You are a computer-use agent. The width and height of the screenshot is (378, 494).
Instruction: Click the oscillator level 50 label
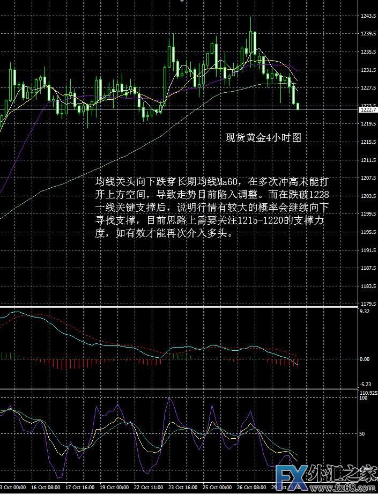363,434
